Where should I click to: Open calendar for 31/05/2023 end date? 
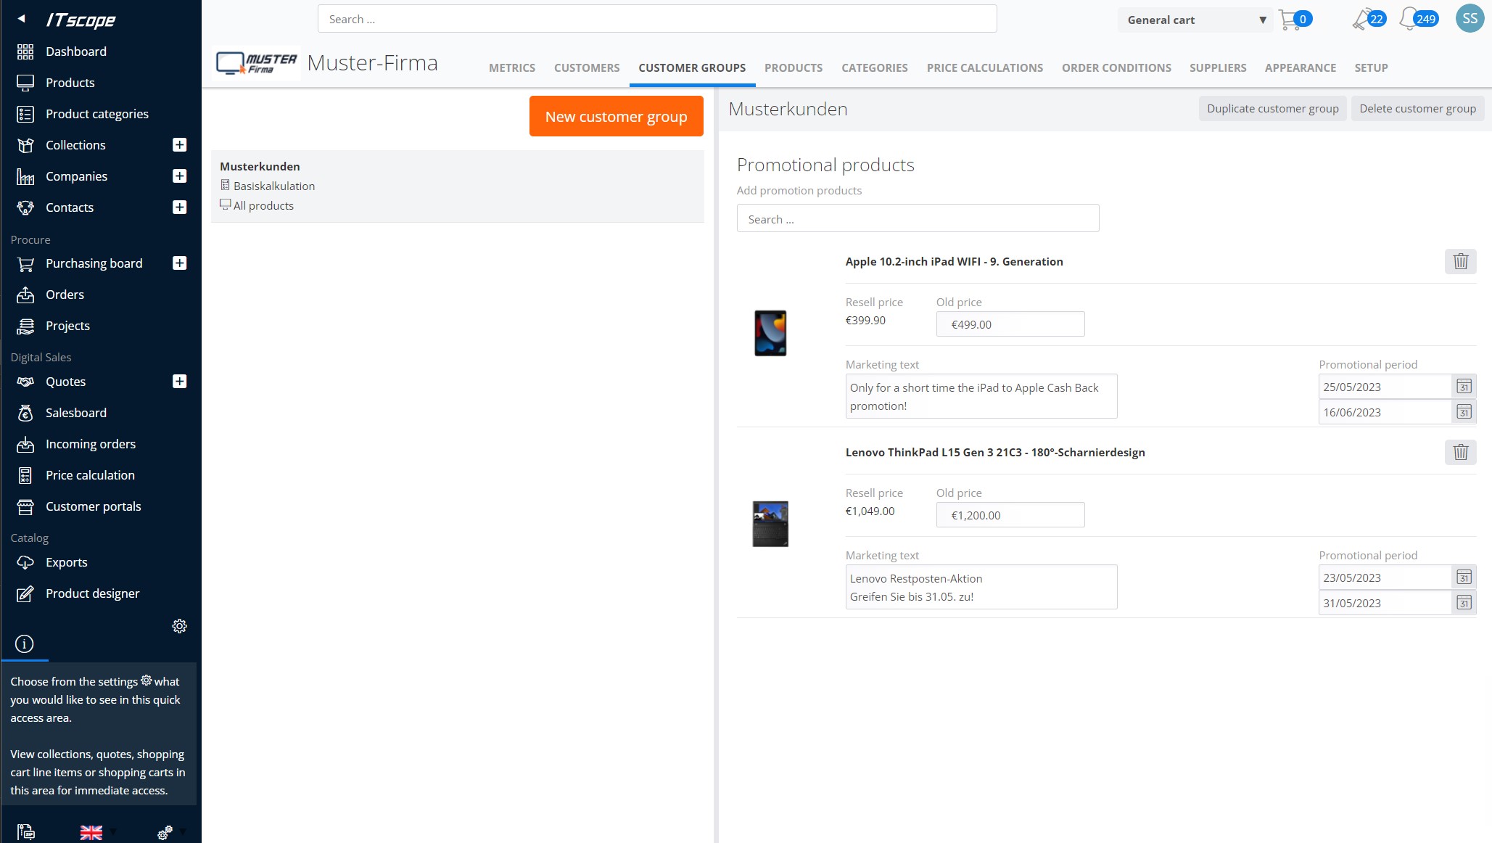(1464, 603)
